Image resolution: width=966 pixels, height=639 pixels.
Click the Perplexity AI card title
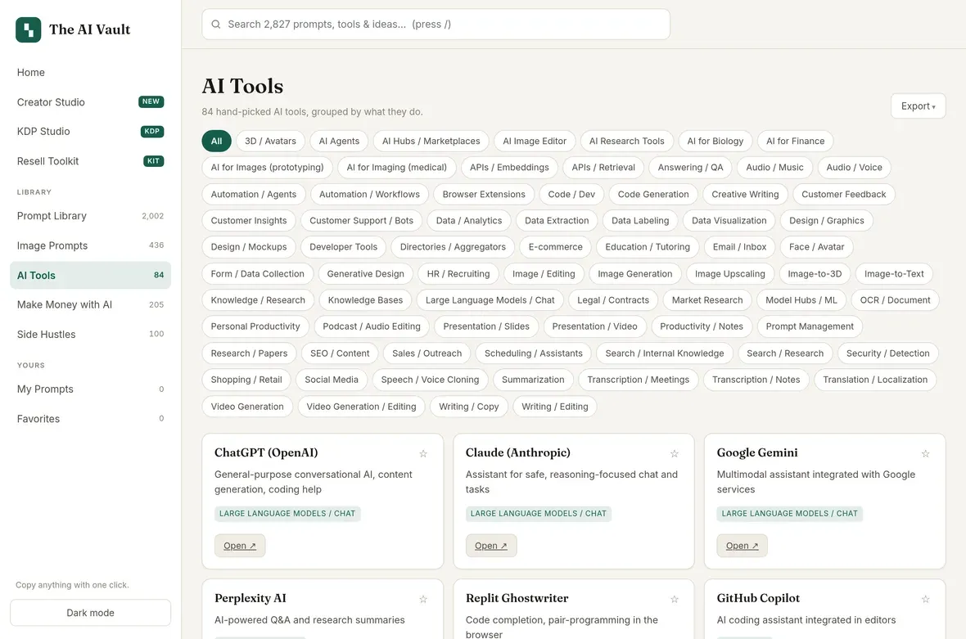click(251, 598)
